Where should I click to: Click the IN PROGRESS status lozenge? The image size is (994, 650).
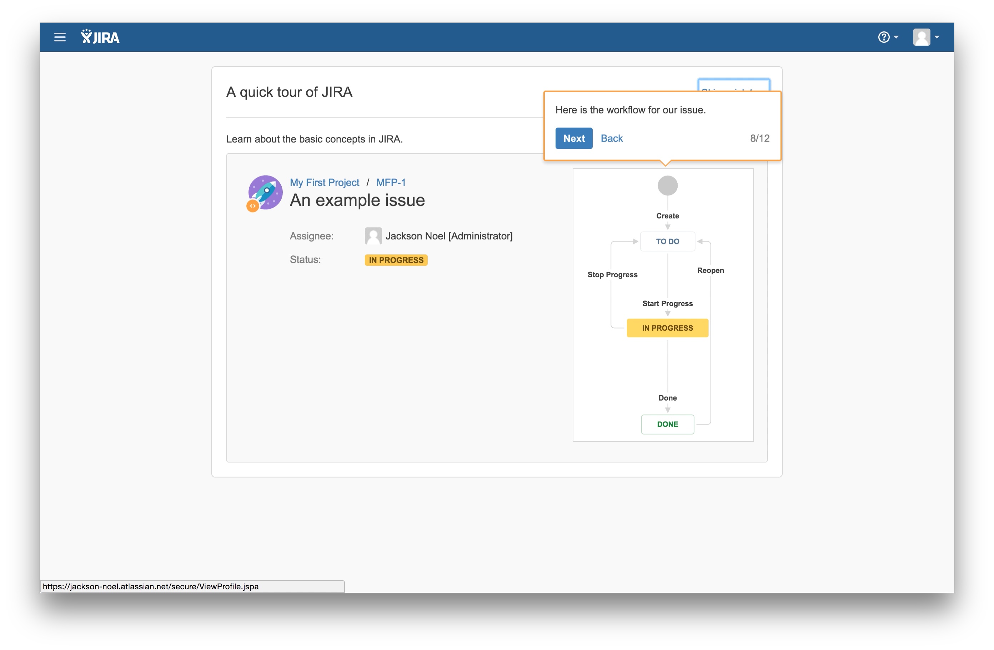pos(396,260)
